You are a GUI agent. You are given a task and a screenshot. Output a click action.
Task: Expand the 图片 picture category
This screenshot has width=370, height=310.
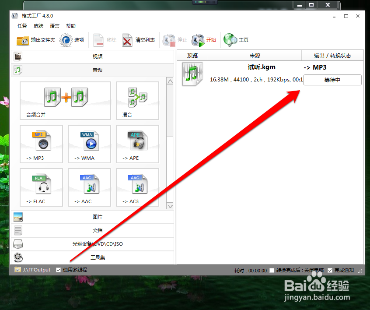(x=93, y=217)
